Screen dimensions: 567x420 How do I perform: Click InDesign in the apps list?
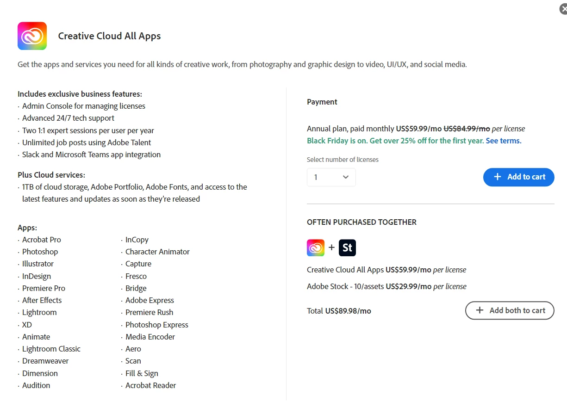[37, 276]
